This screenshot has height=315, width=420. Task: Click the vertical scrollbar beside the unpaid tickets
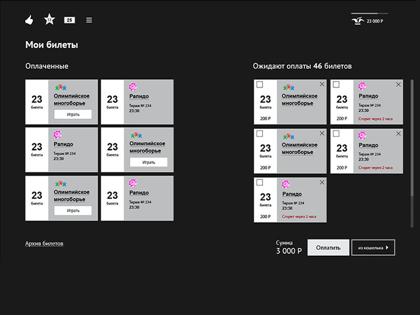point(412,152)
